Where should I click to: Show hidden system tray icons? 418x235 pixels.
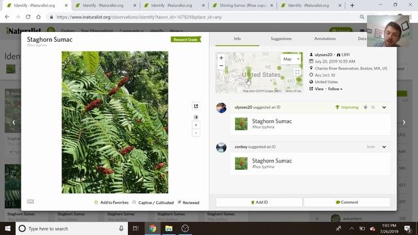(x=351, y=228)
